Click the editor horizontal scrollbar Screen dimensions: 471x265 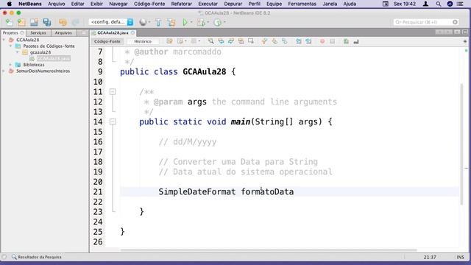point(269,250)
